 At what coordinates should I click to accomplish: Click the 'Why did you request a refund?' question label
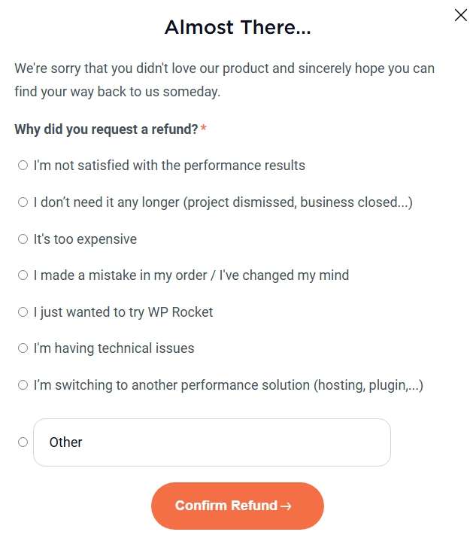tap(106, 129)
